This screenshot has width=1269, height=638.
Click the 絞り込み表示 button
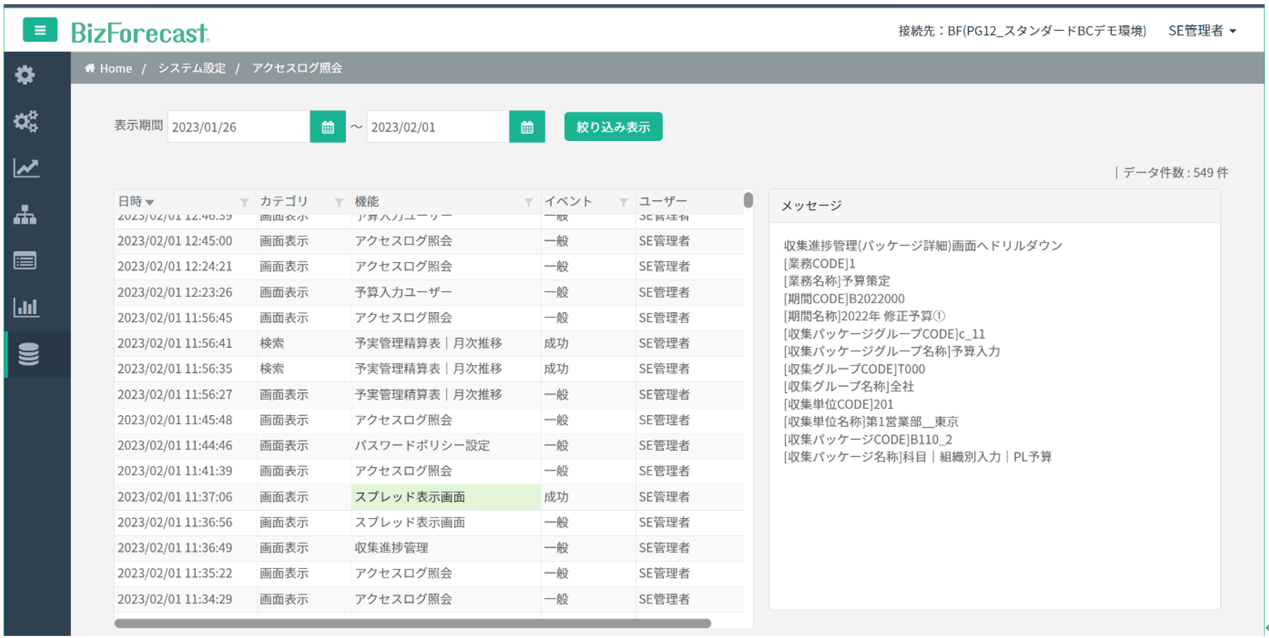point(613,127)
